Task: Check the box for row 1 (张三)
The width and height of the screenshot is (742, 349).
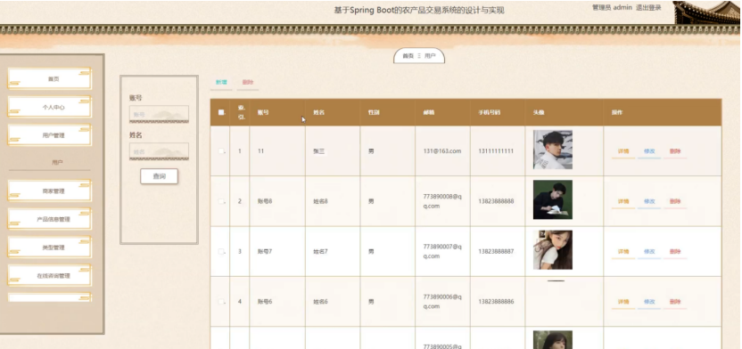Action: [x=221, y=151]
